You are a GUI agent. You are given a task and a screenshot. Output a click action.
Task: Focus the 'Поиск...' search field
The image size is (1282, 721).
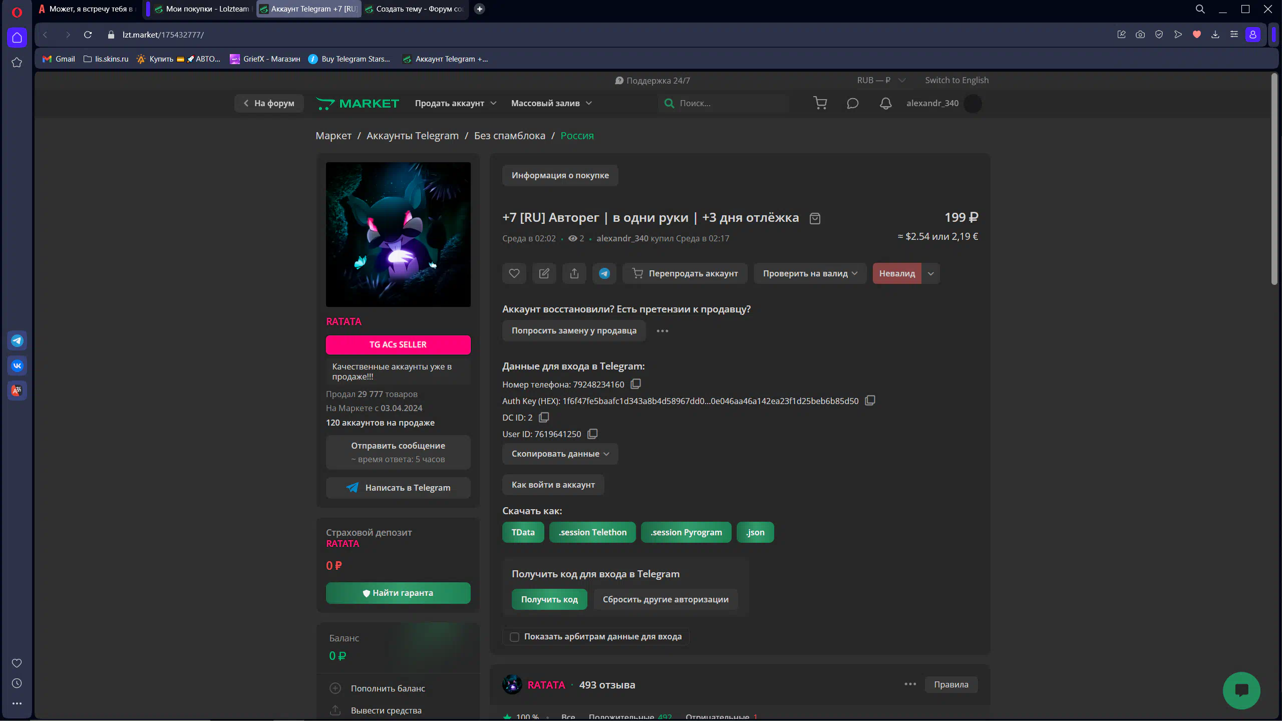(x=724, y=103)
